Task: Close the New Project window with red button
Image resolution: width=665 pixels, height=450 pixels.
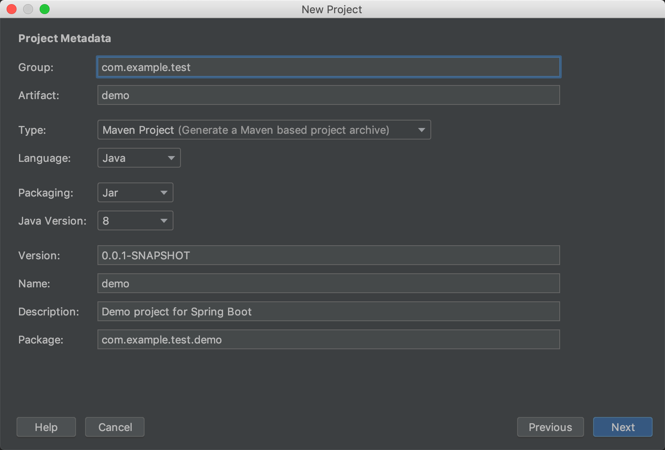Action: [12, 9]
